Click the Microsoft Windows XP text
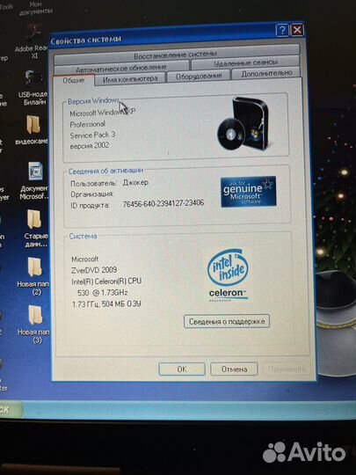The height and width of the screenshot is (475, 356). [x=102, y=113]
